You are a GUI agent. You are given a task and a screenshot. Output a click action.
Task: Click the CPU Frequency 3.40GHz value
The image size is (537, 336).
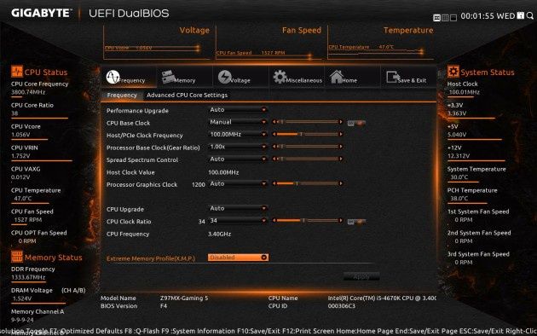pos(219,234)
